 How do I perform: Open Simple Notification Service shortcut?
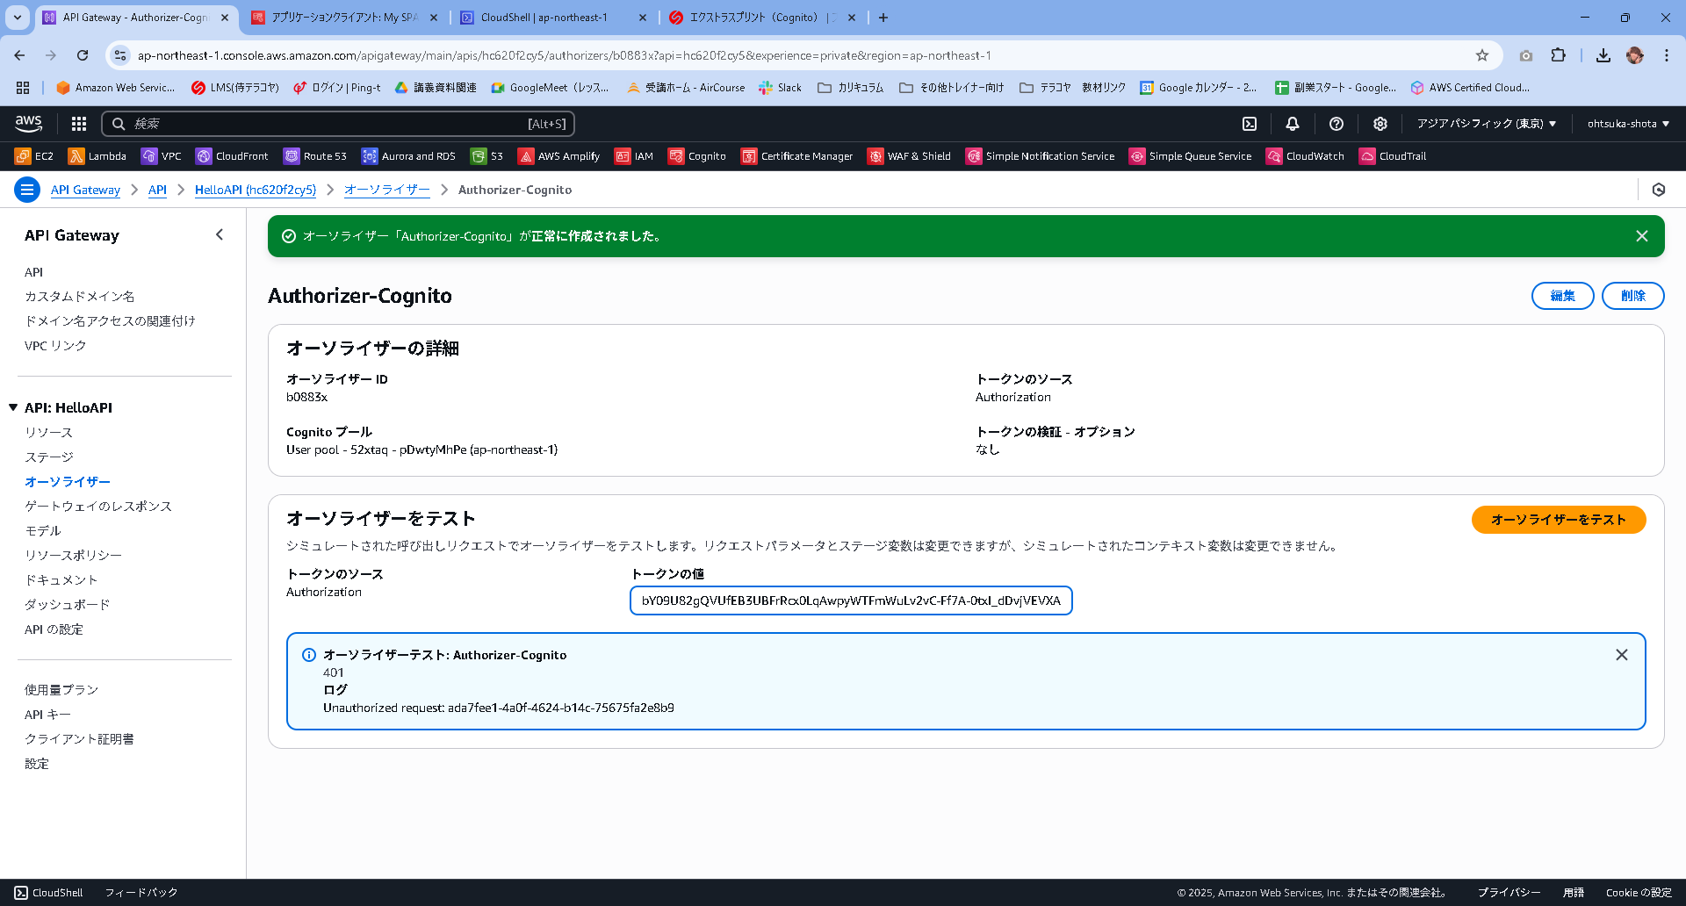coord(1041,156)
